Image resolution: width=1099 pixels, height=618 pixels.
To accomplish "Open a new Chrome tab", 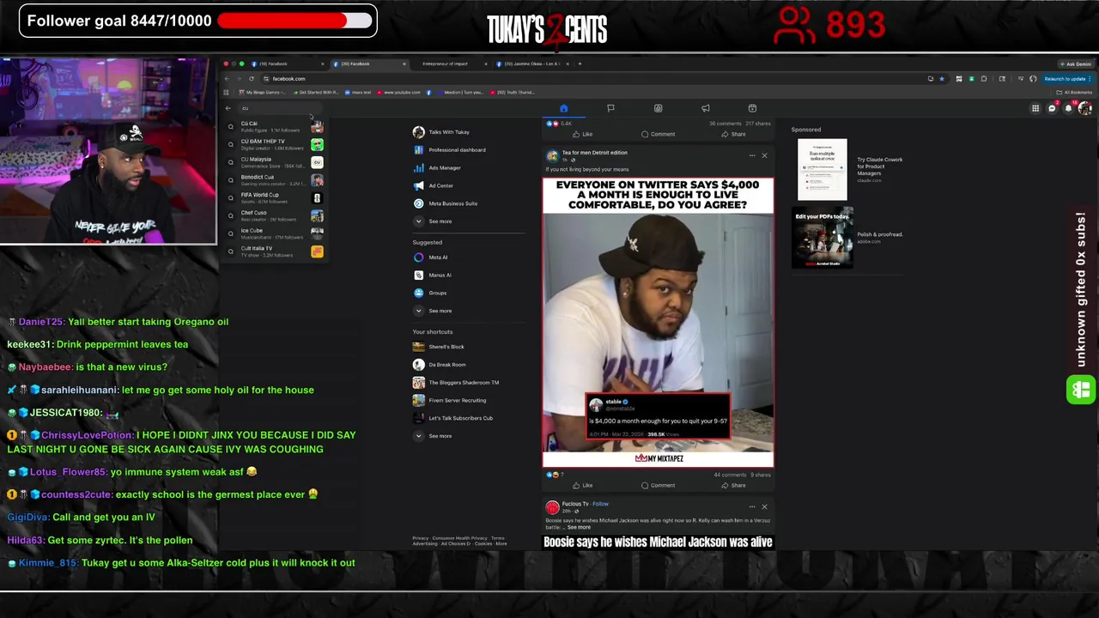I will coord(580,64).
